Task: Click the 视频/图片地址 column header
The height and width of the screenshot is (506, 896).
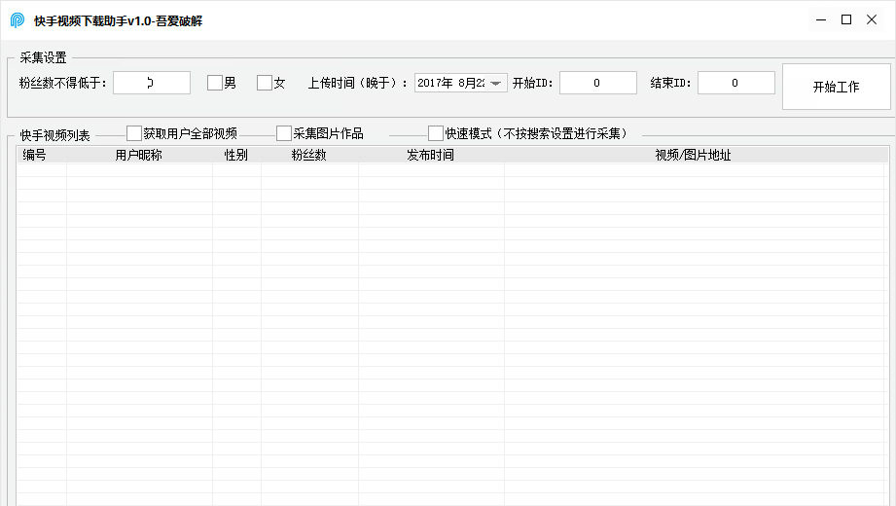Action: (694, 155)
